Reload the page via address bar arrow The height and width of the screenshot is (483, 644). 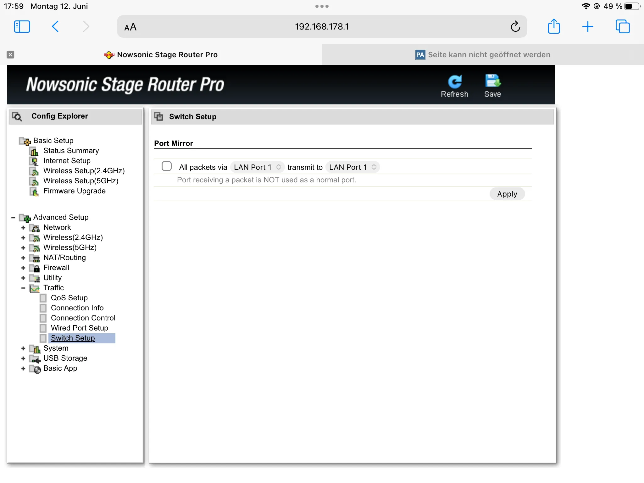pyautogui.click(x=515, y=26)
